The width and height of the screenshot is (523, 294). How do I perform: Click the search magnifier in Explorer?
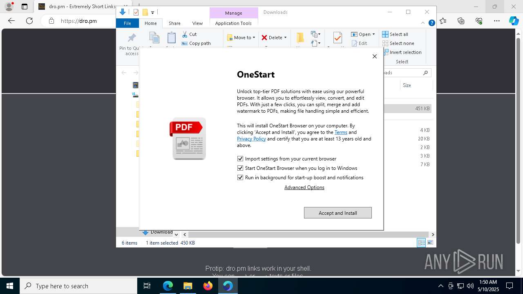tap(425, 73)
